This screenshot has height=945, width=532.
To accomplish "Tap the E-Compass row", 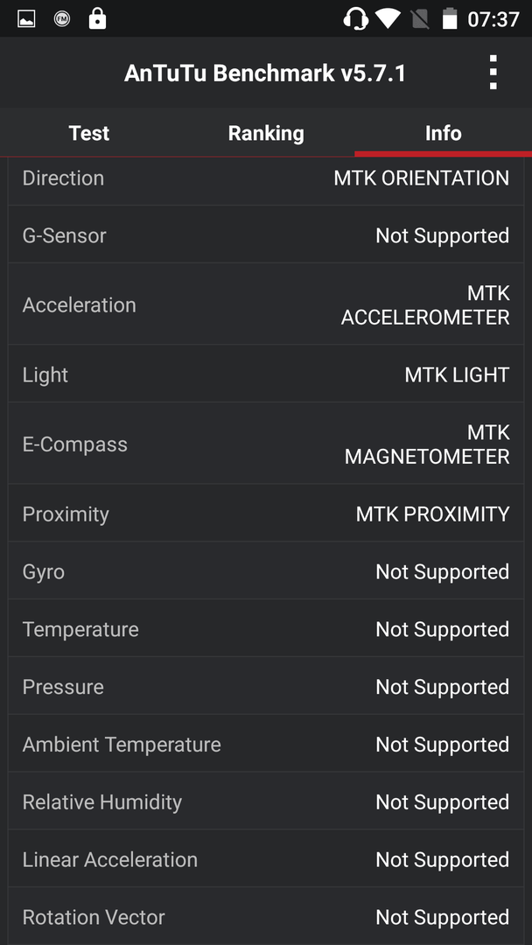I will coord(266,444).
